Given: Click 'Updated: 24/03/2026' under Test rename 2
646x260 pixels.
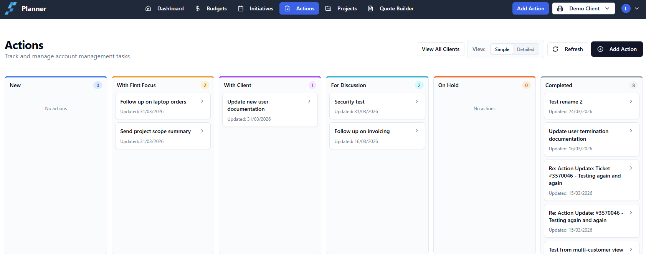Looking at the screenshot, I should [570, 112].
